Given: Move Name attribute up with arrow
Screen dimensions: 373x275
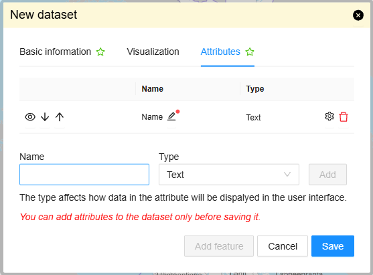Looking at the screenshot, I should [60, 117].
